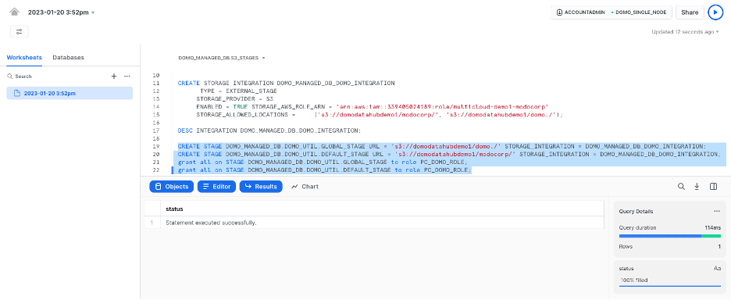Run the query with the play button
731x300 pixels.
point(715,12)
